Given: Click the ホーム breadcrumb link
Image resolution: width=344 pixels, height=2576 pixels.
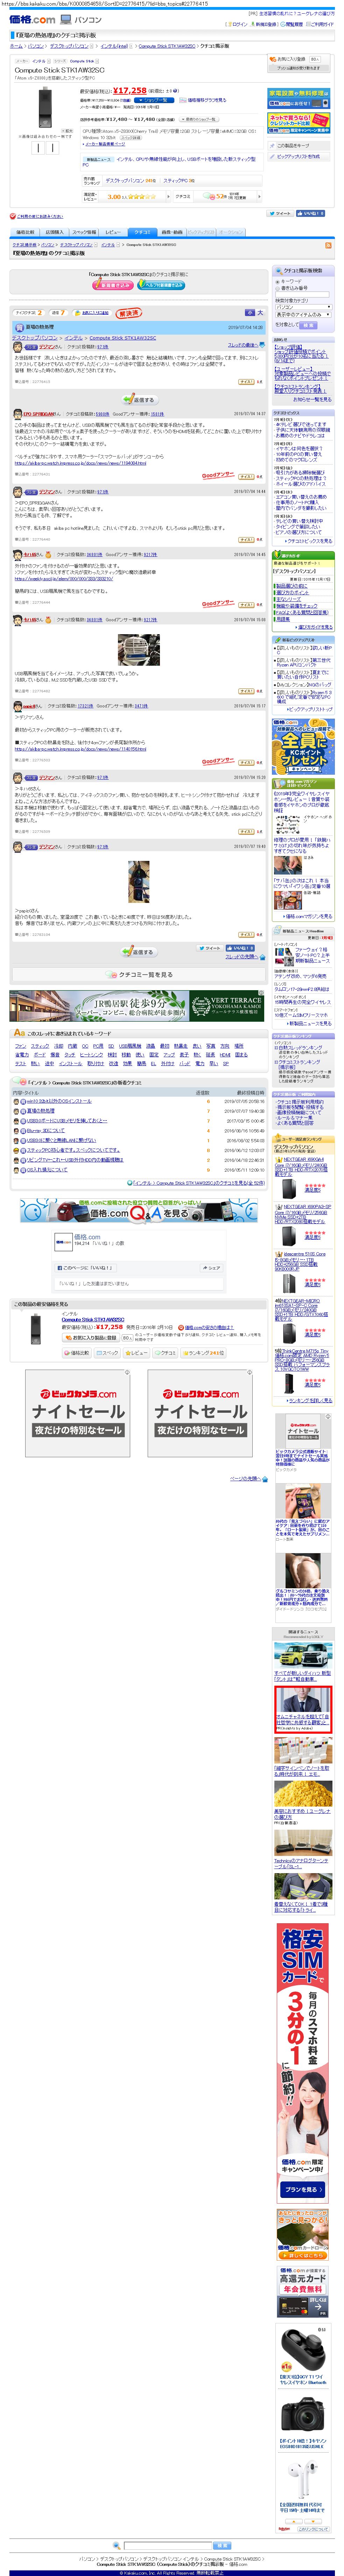Looking at the screenshot, I should (16, 46).
